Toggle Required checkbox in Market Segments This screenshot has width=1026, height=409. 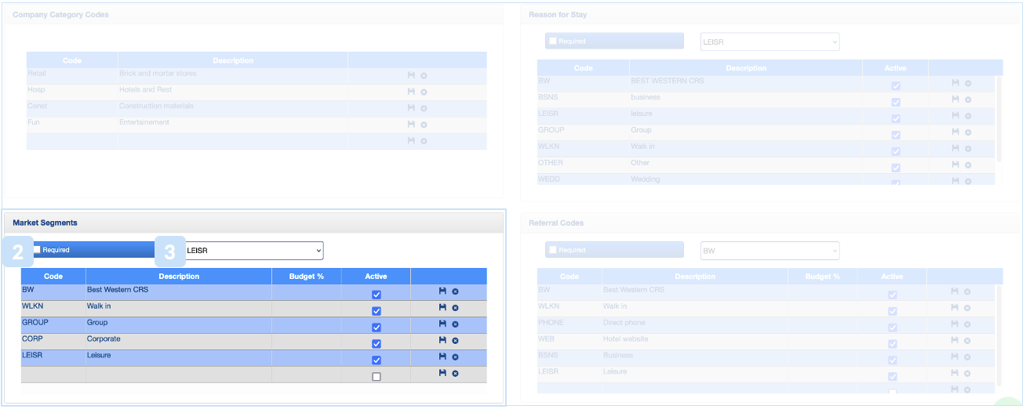click(x=37, y=250)
